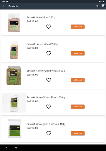View the Puffed Wheat 200 g thumbnail

14,50
